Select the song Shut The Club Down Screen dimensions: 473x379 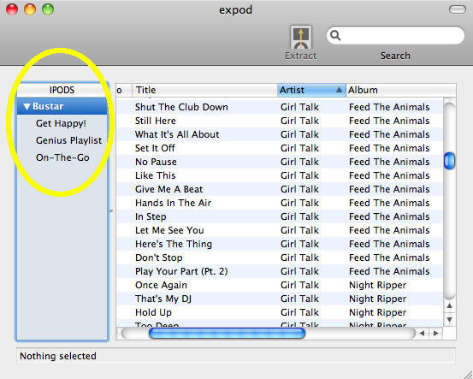click(x=181, y=107)
